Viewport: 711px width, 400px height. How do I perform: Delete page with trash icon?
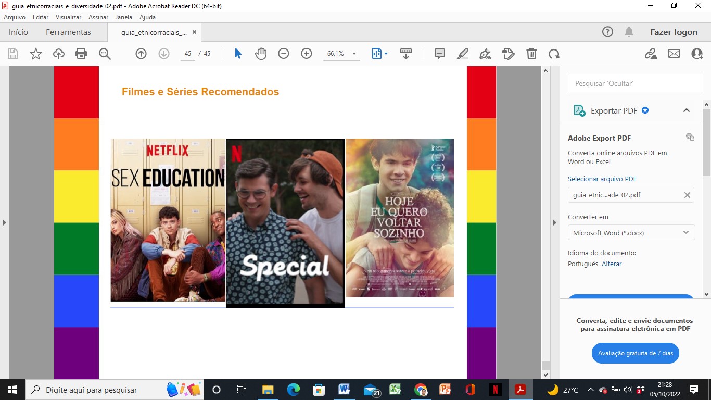coord(531,54)
